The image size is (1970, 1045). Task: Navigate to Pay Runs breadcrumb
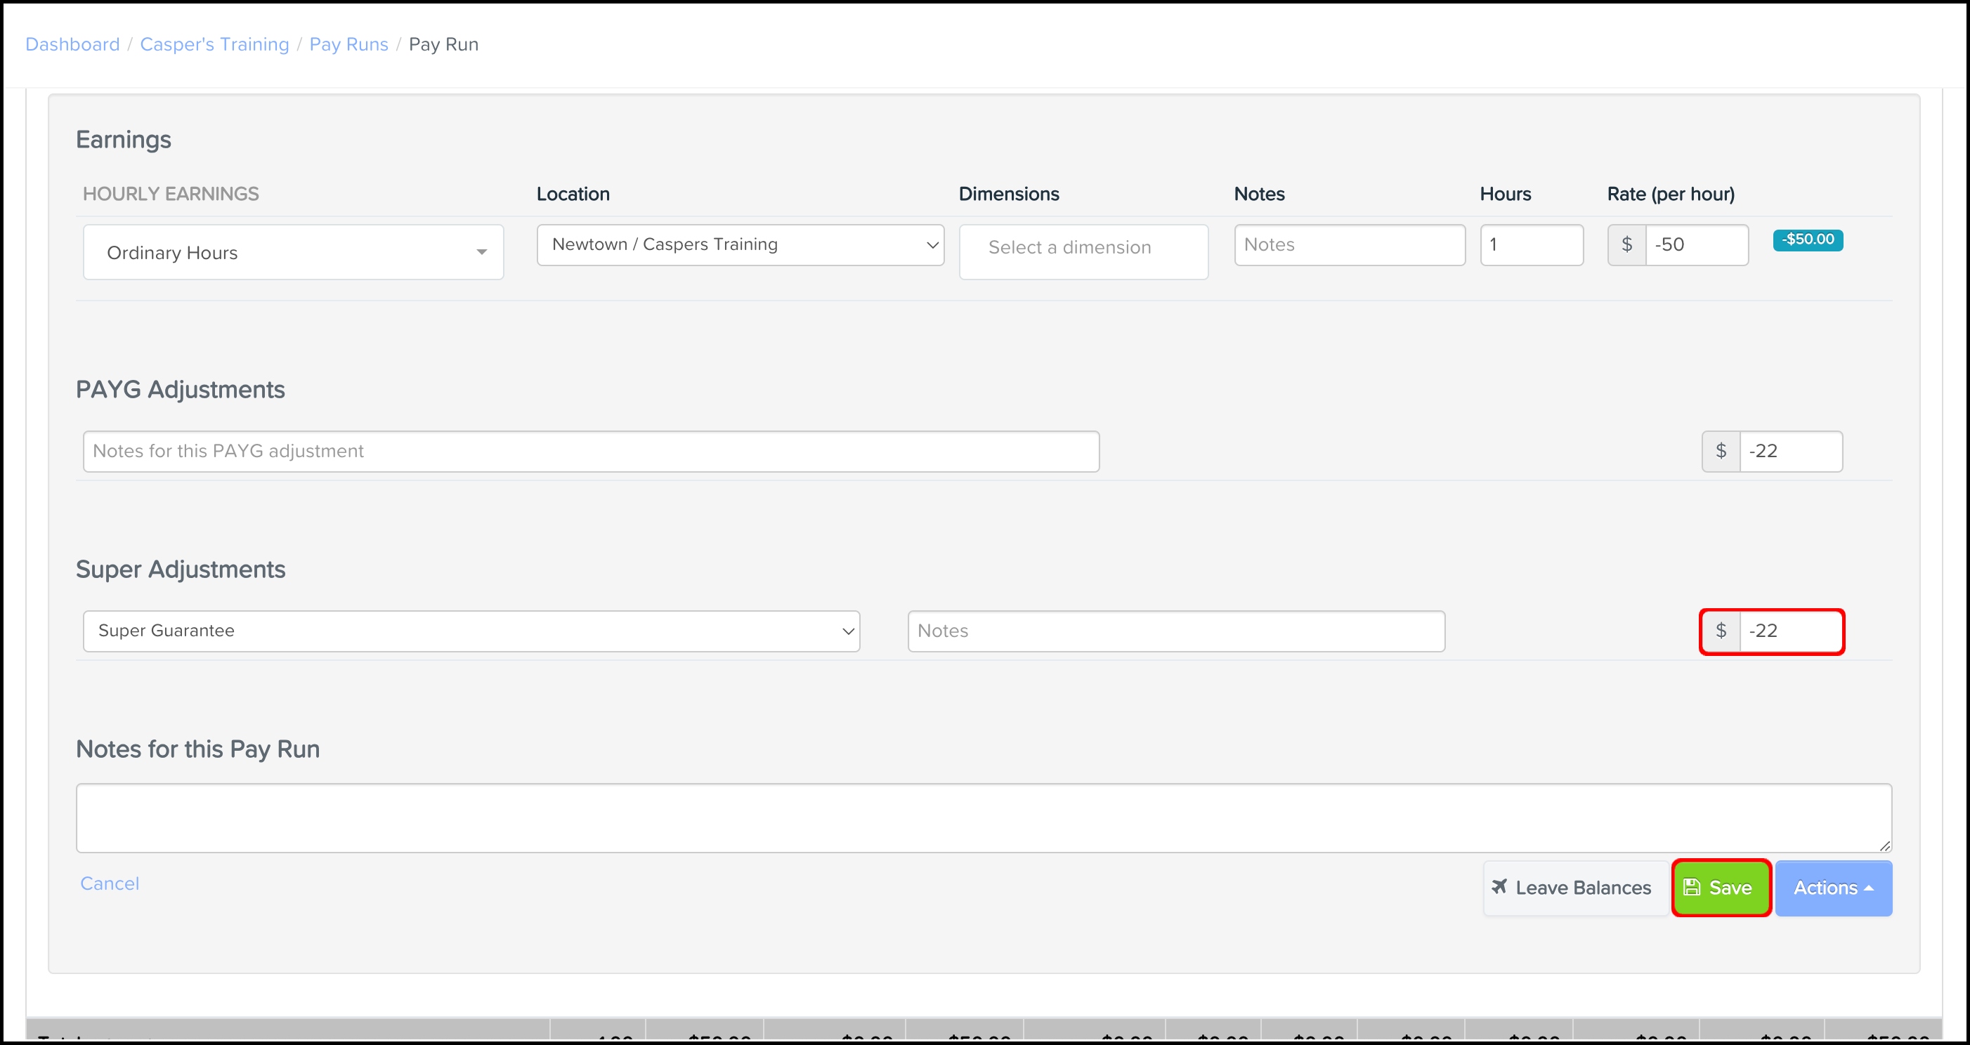tap(348, 44)
